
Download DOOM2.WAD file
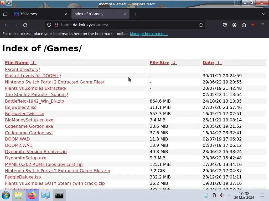[x=19, y=146]
